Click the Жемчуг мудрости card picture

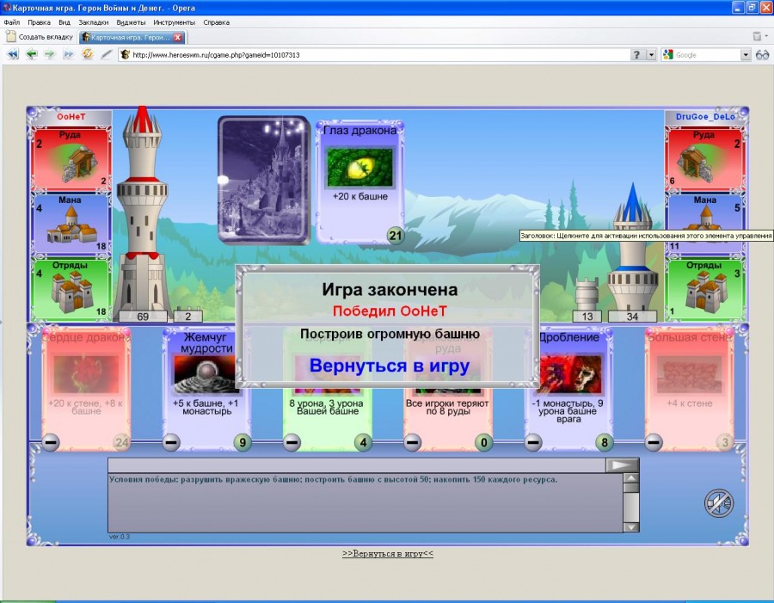coord(205,375)
